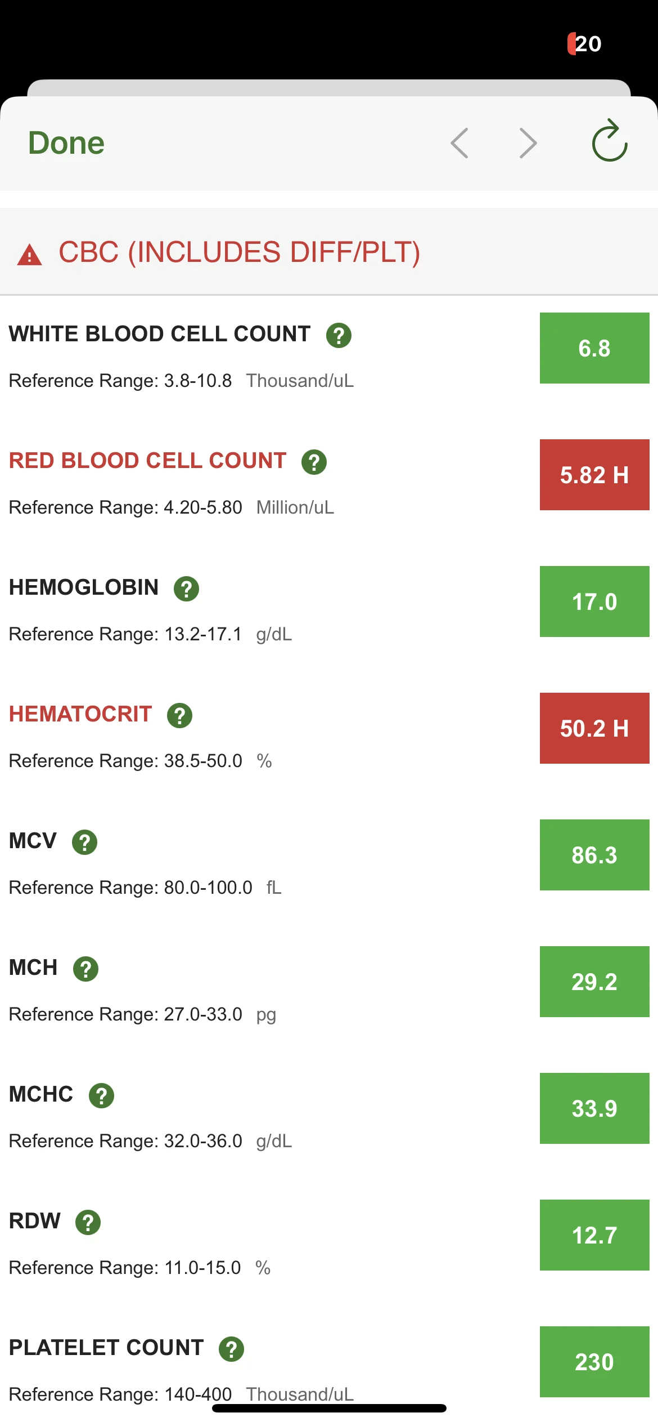658x1426 pixels.
Task: Open help icon next to Hematocrit
Action: pyautogui.click(x=180, y=716)
